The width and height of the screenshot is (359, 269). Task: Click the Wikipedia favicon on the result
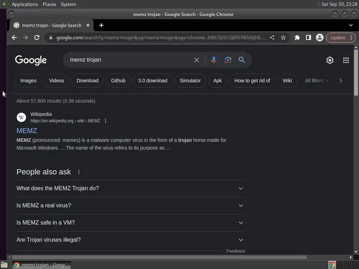(x=21, y=117)
